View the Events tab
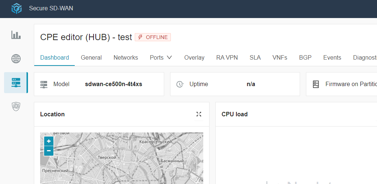Image resolution: width=377 pixels, height=184 pixels. point(332,57)
